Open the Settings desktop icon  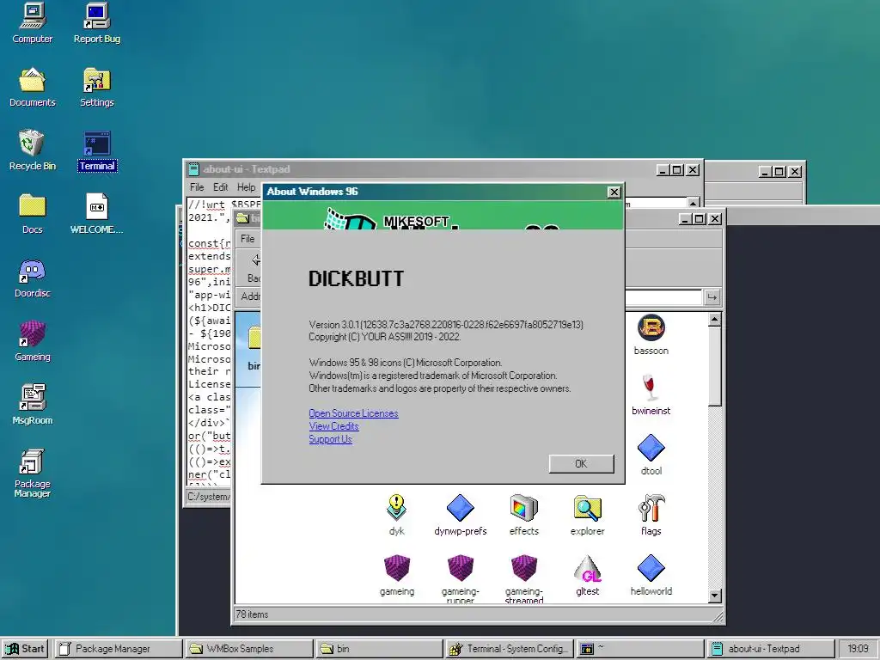[x=96, y=87]
